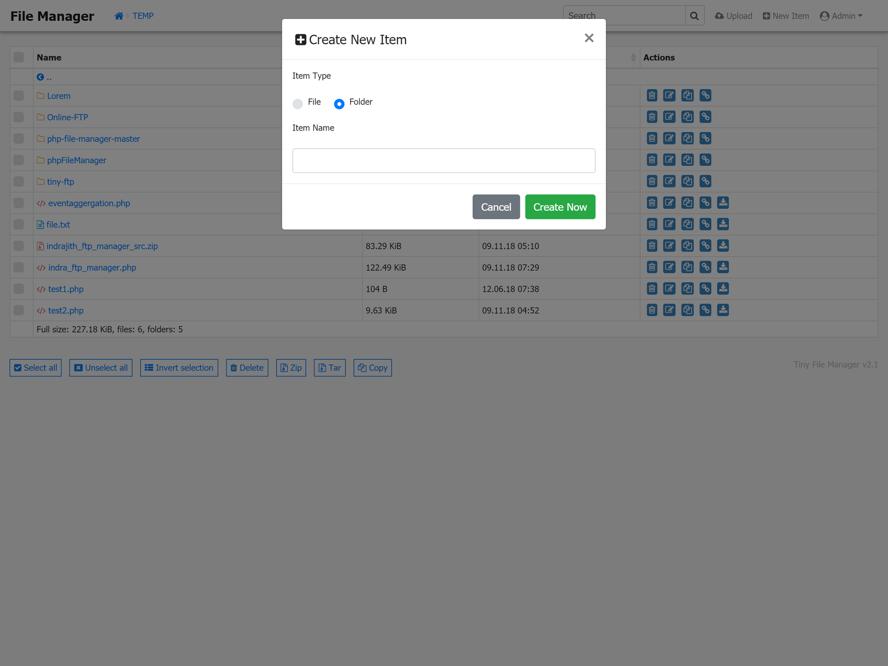Open the Admin user dropdown

coord(841,16)
